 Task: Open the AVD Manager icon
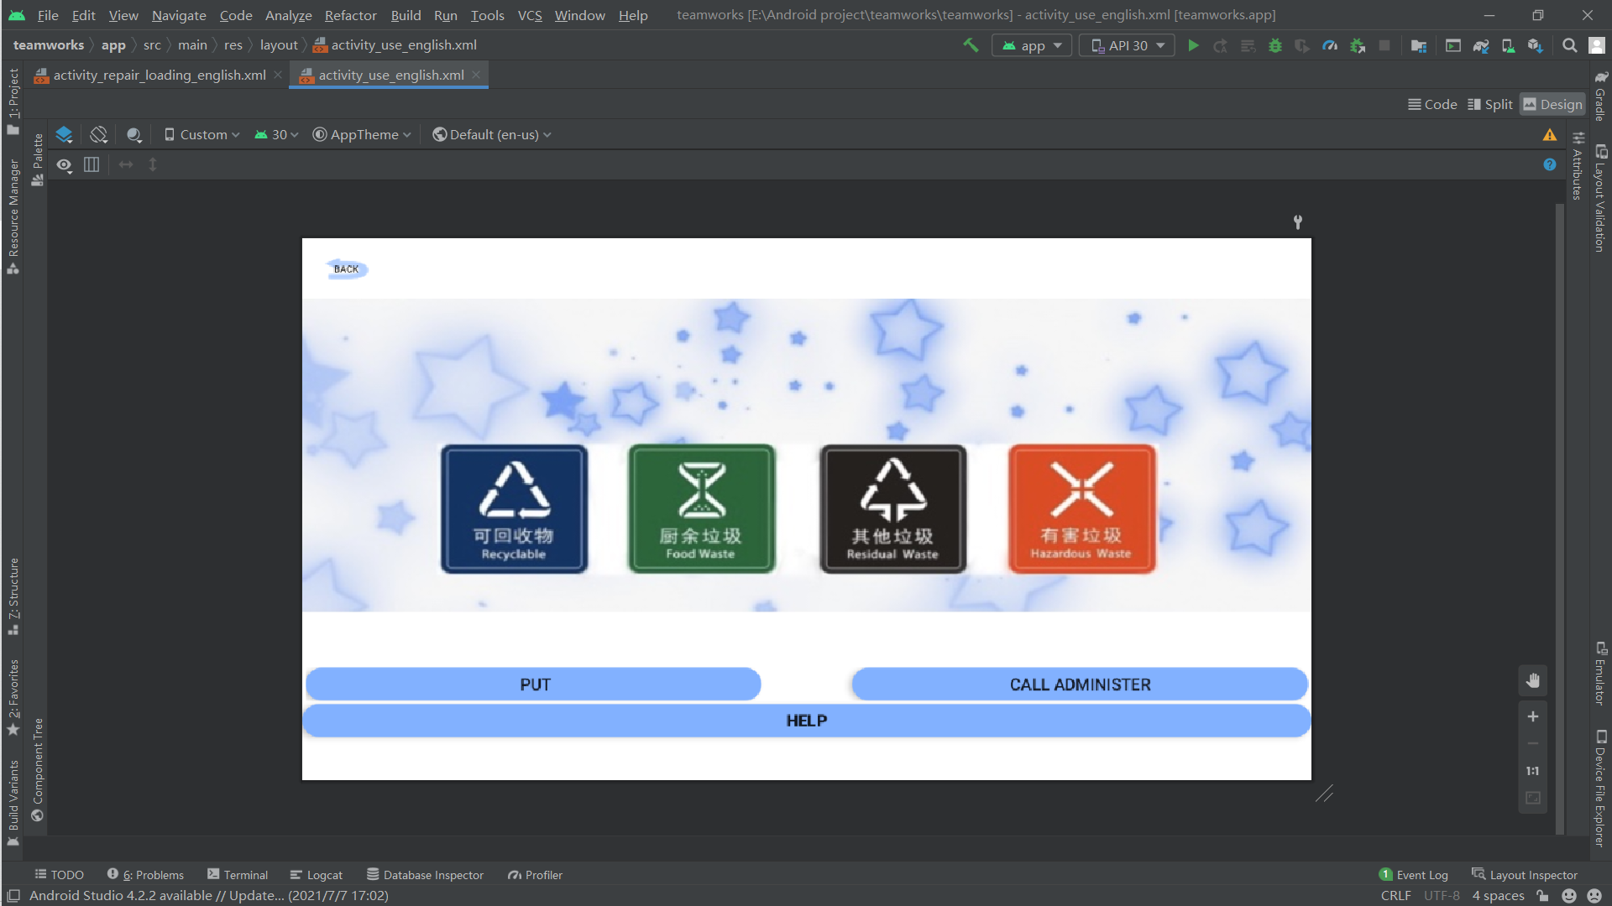point(1508,45)
